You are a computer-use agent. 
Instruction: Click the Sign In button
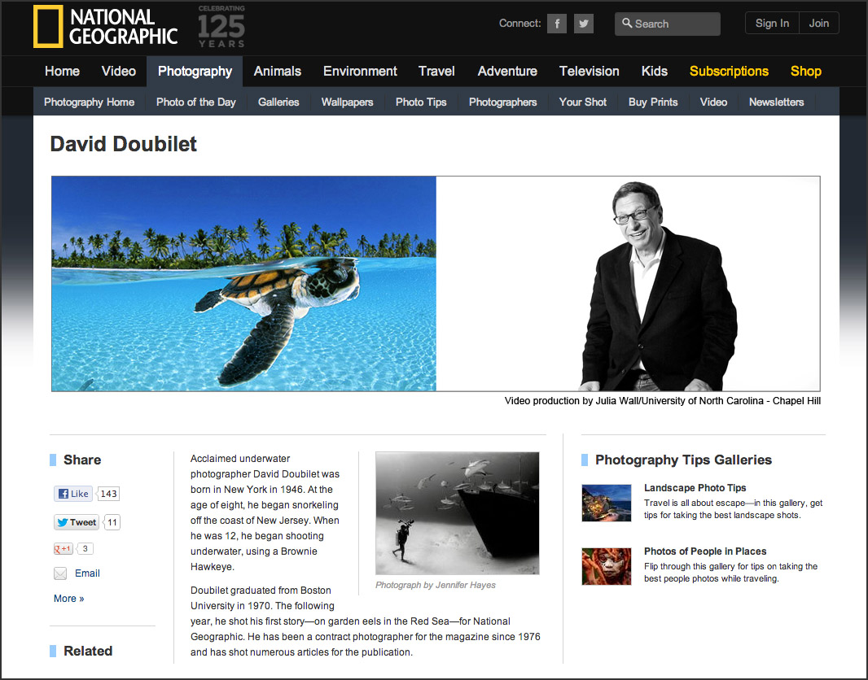click(772, 24)
